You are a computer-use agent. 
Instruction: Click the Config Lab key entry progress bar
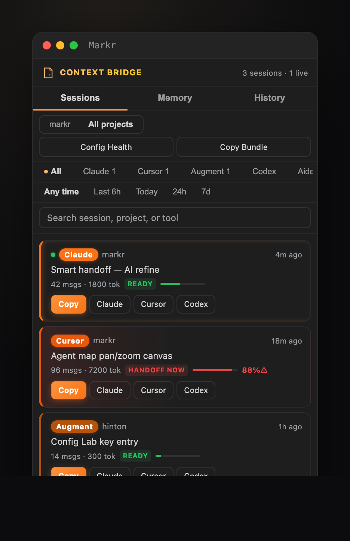[x=178, y=456]
